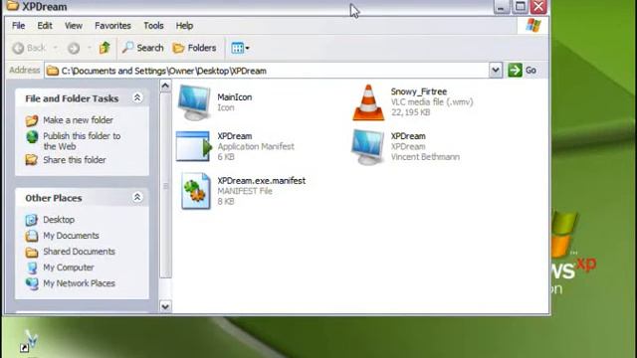Click Make a new folder
This screenshot has height=358, width=637.
(x=78, y=120)
